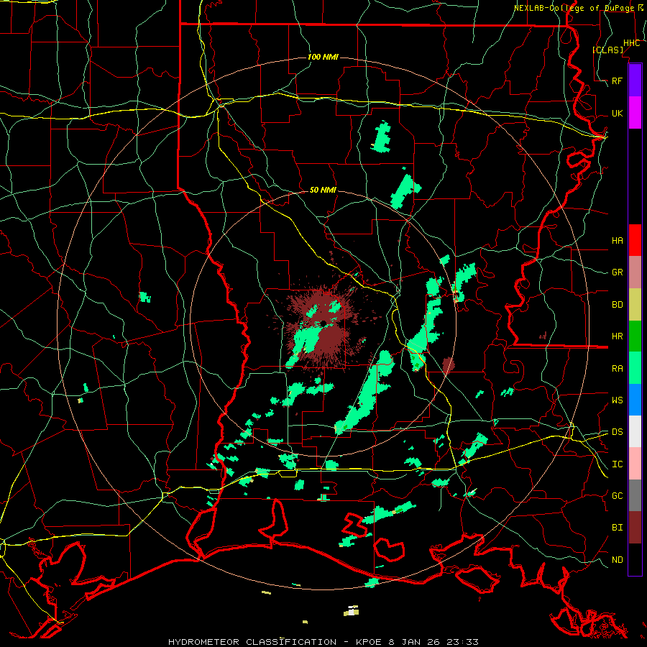Click the DS white legend swatch
The height and width of the screenshot is (647, 647).
tap(635, 431)
